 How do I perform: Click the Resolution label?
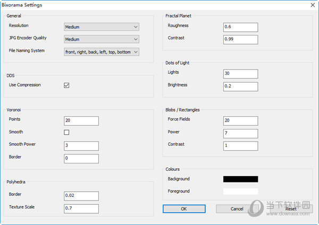click(19, 25)
